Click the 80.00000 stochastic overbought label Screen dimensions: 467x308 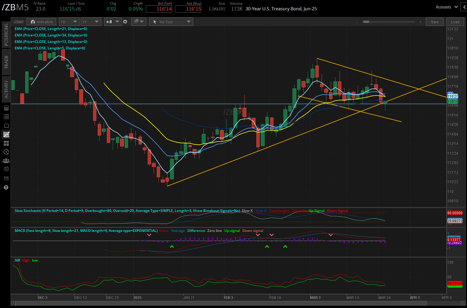tap(455, 213)
